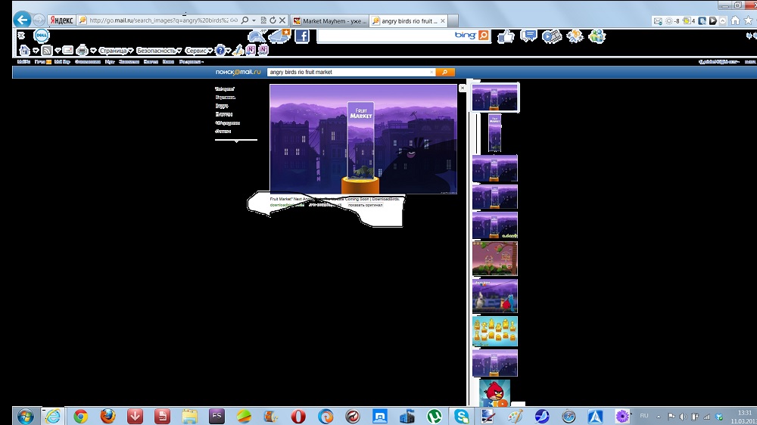Open Firefox from the taskbar
The width and height of the screenshot is (757, 425).
[x=107, y=416]
